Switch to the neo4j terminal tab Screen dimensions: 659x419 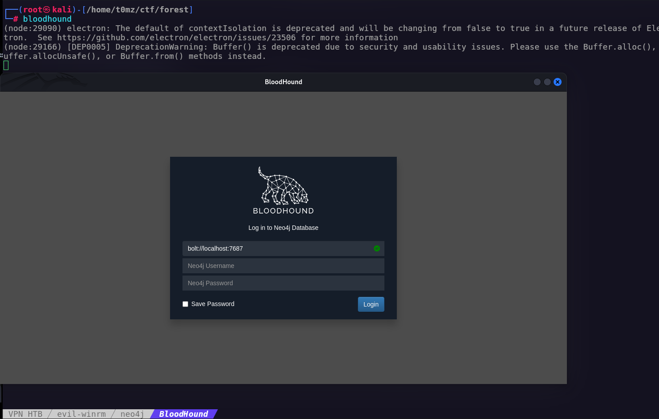coord(132,414)
